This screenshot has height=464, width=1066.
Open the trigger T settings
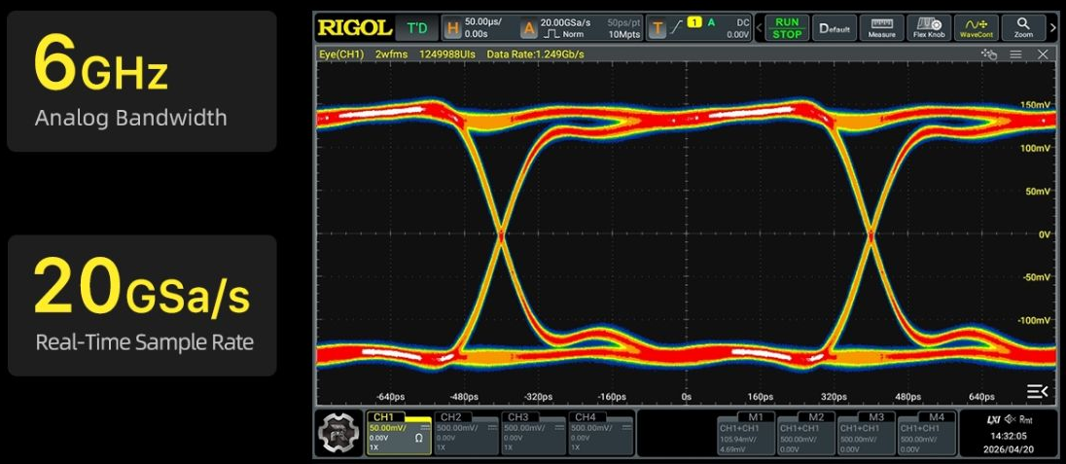point(657,28)
